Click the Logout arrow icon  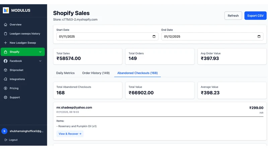6,140
